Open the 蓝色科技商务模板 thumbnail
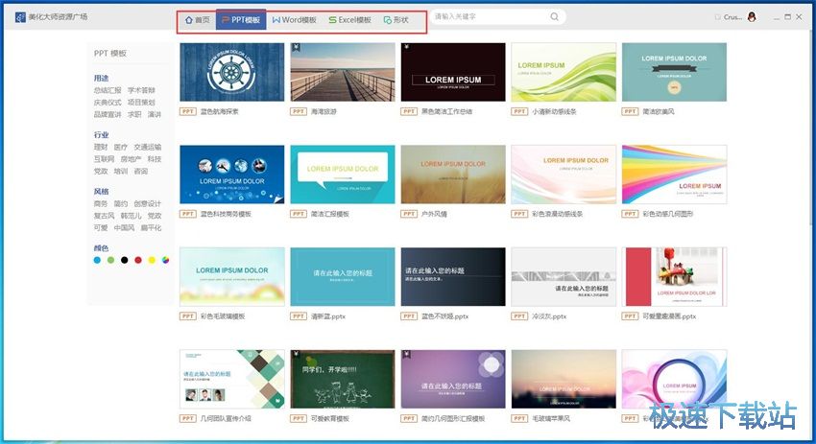This screenshot has height=444, width=816. [x=232, y=175]
